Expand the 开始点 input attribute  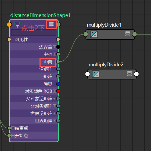13,135
